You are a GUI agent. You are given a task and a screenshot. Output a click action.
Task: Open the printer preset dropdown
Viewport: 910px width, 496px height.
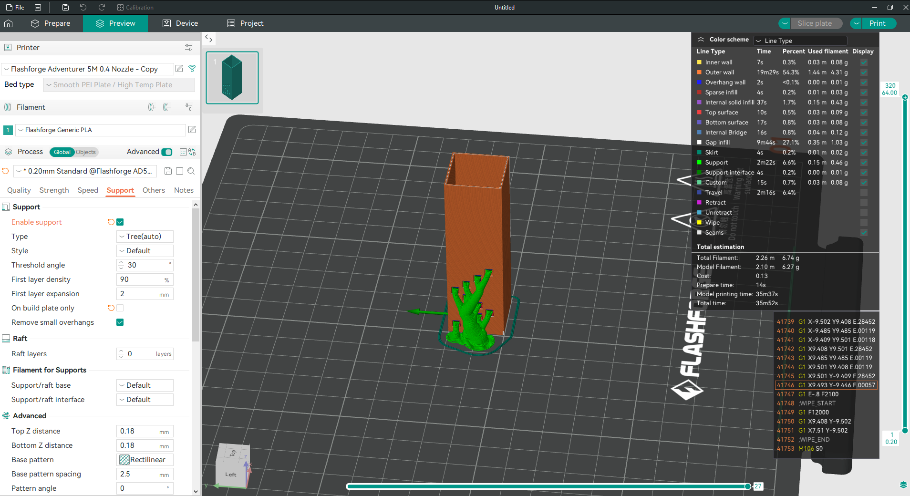(x=87, y=69)
